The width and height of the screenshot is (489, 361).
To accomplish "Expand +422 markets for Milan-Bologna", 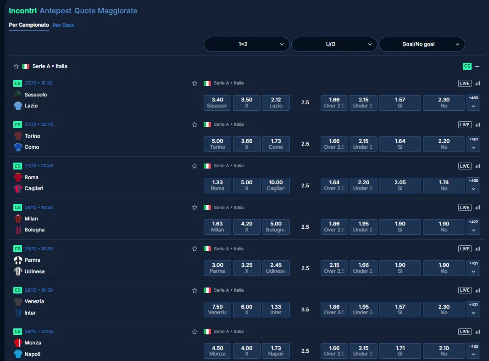I will pyautogui.click(x=473, y=227).
